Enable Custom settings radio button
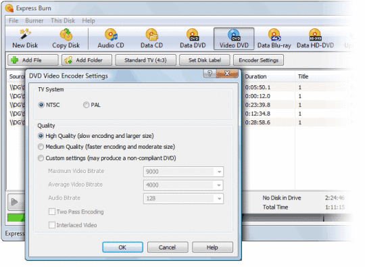Image resolution: width=365 pixels, height=267 pixels. tap(41, 158)
